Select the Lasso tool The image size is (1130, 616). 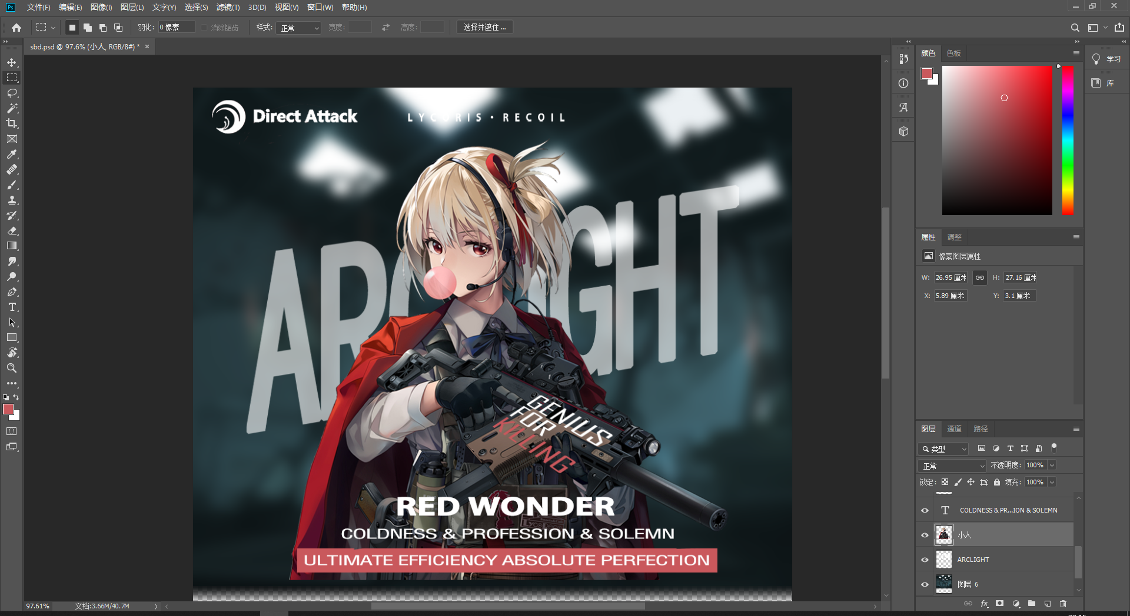point(12,93)
